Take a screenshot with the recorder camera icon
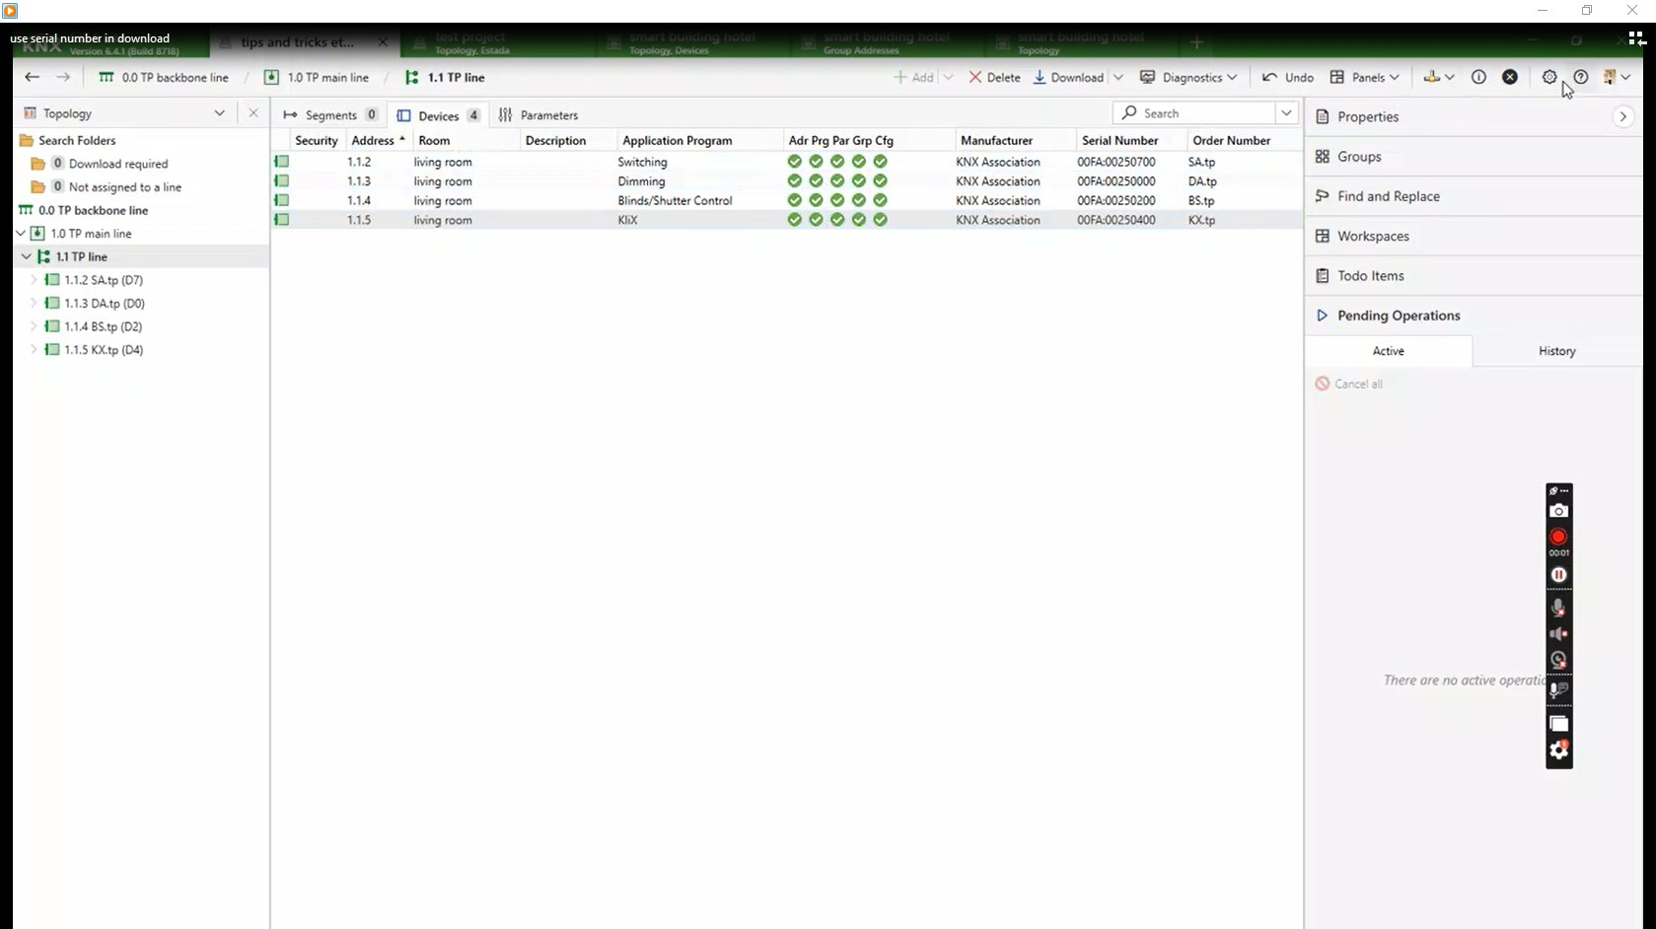Image resolution: width=1656 pixels, height=929 pixels. coord(1558,511)
